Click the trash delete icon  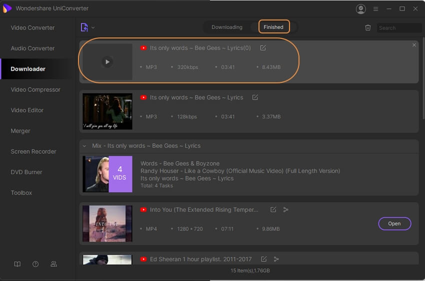click(368, 28)
